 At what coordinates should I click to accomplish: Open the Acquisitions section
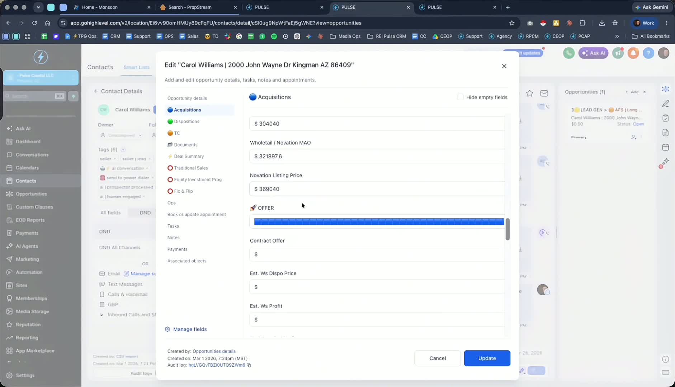coord(199,110)
